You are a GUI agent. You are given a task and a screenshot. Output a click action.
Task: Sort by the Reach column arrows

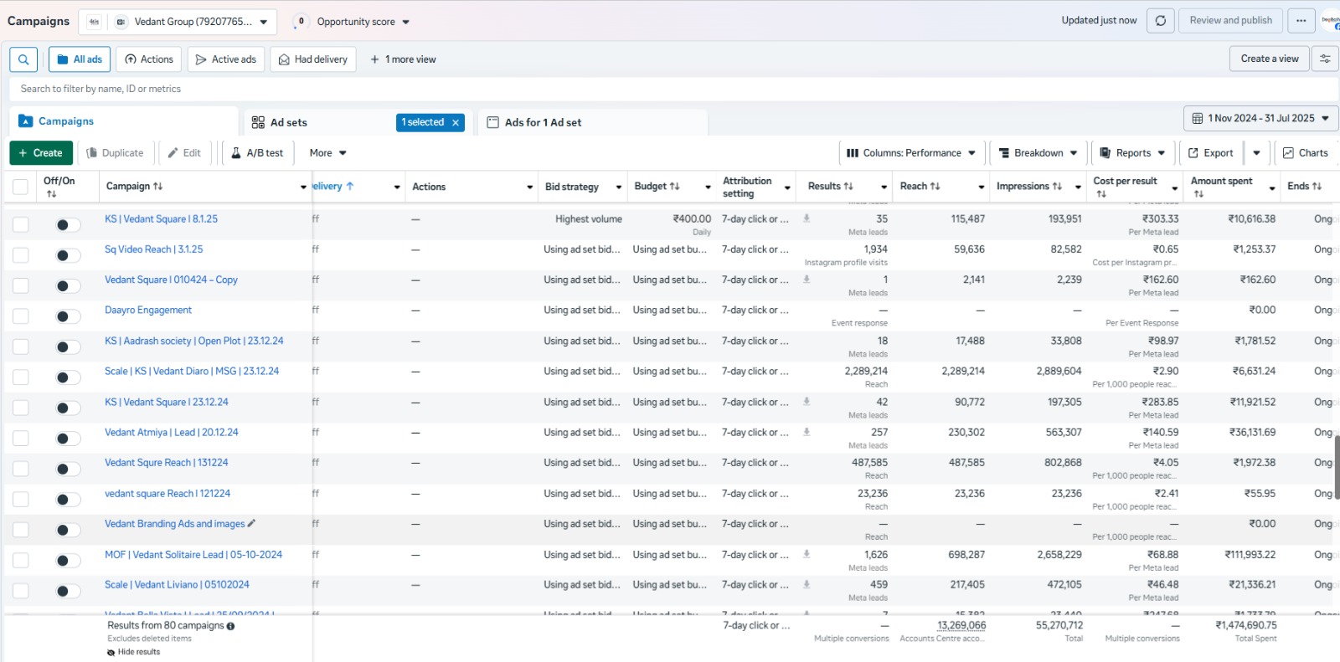(935, 187)
